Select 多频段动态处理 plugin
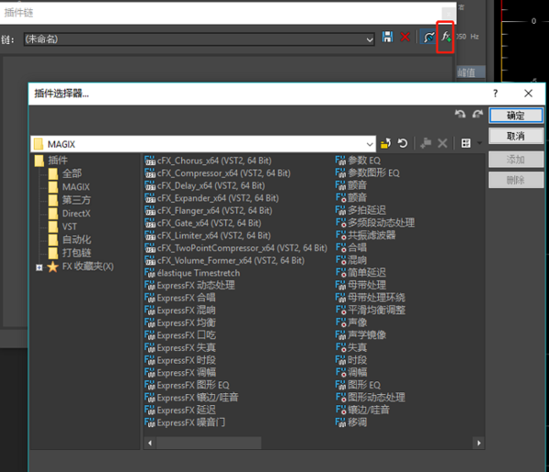Screen dimensions: 549x472 [375, 223]
